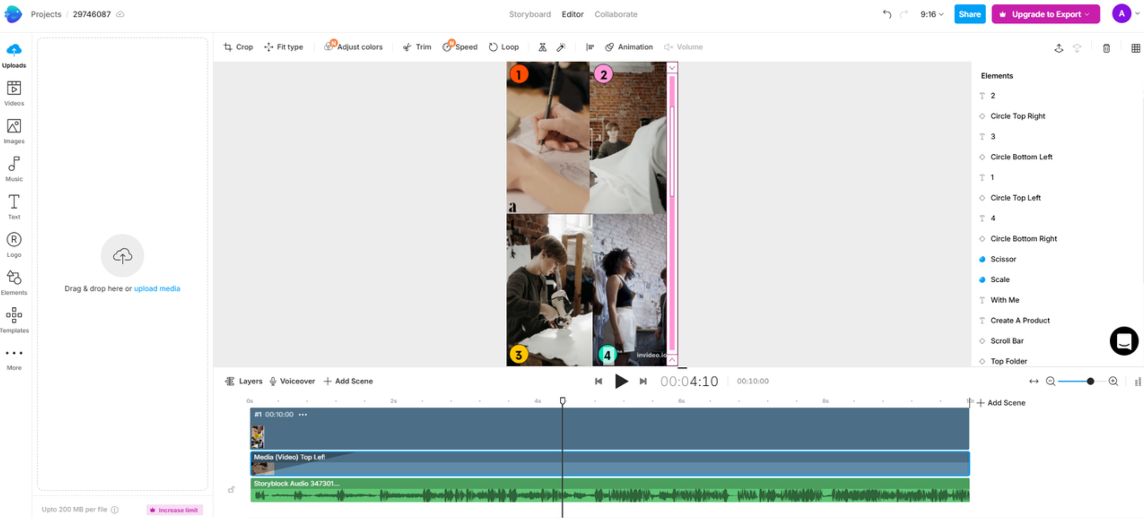Select the Scissor element layer
1144x518 pixels.
click(1003, 259)
